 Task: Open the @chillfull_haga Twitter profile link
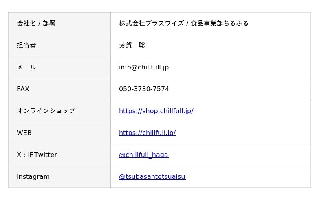(143, 155)
